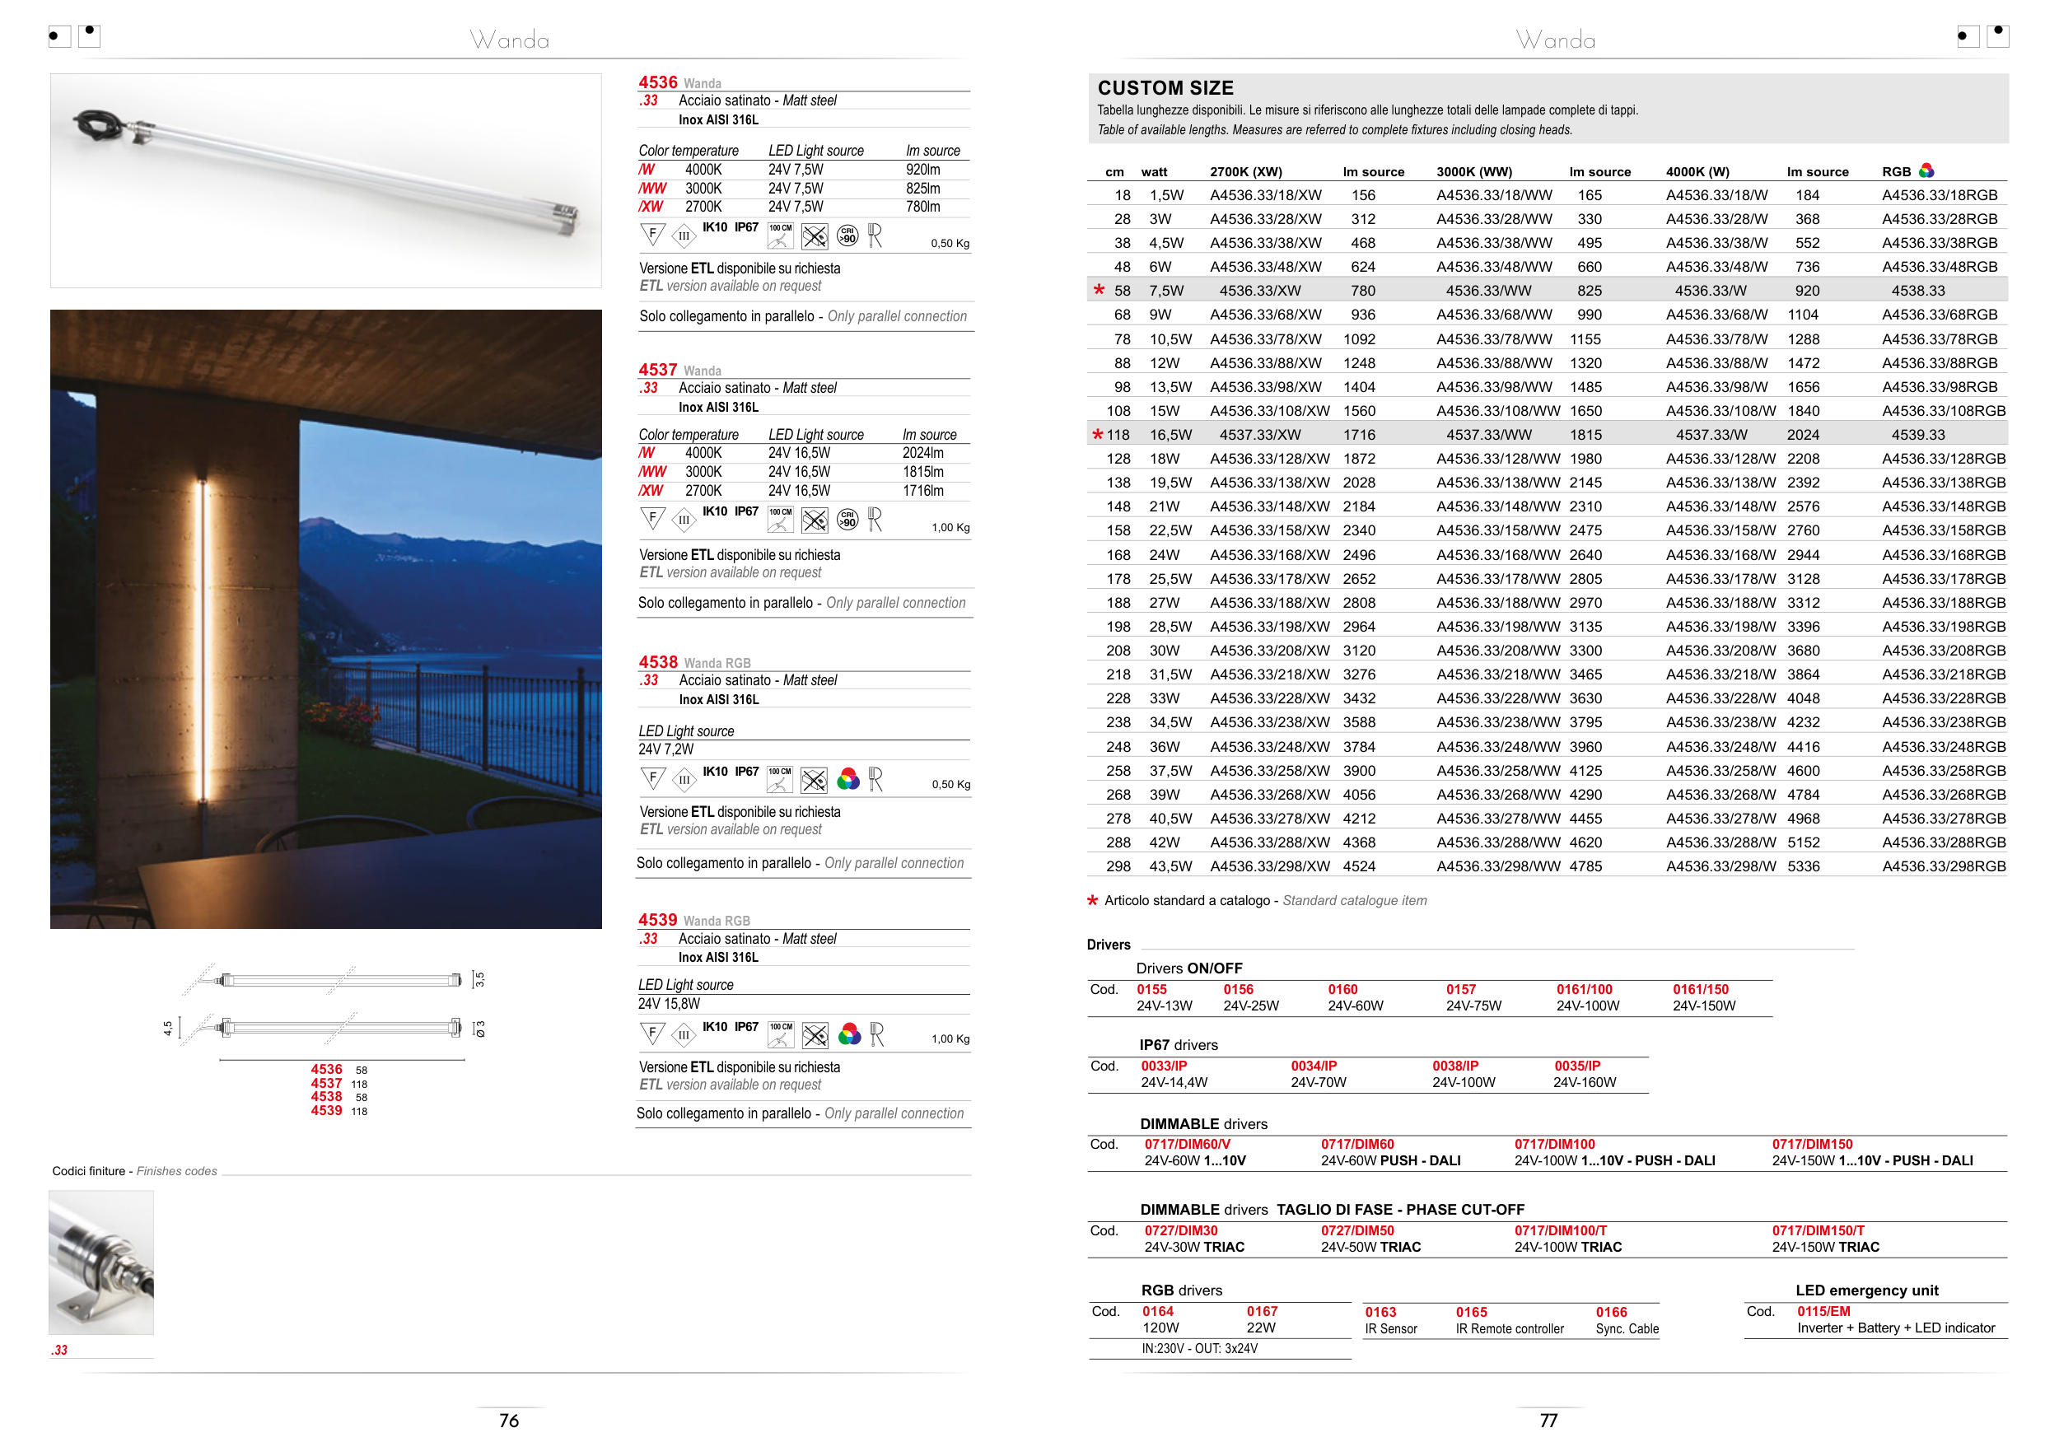Click the RGB color wheel icon under 4538
This screenshot has height=1456, width=2059.
click(x=848, y=779)
